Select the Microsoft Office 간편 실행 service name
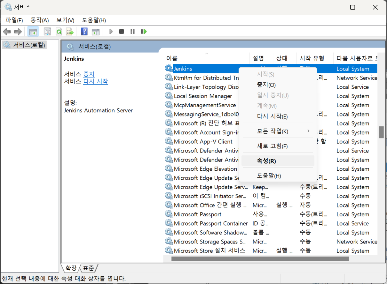 210,205
